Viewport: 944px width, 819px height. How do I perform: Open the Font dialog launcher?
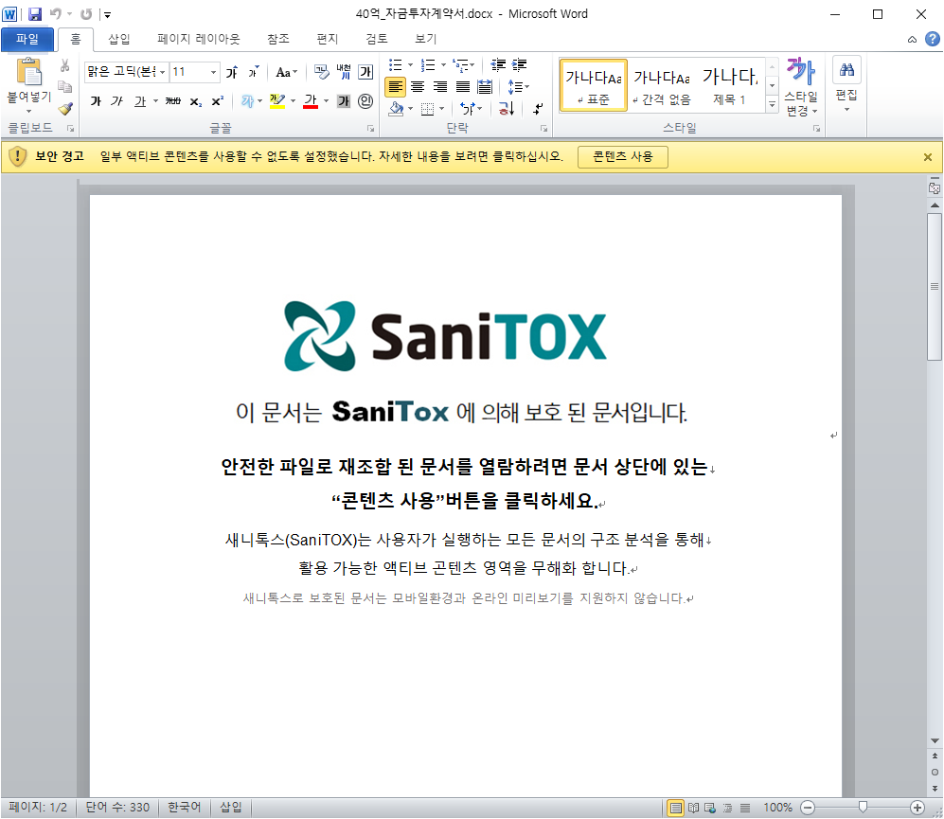click(x=371, y=128)
